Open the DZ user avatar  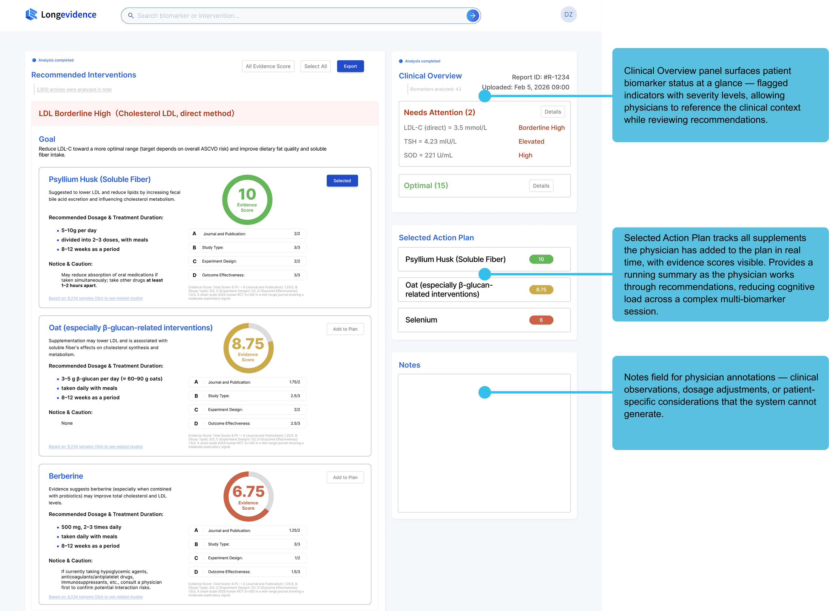click(568, 14)
